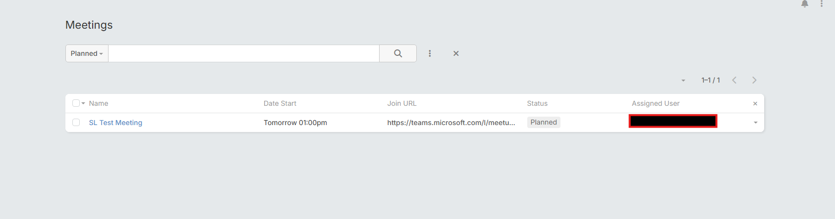Sort by the Date Start column header
Screen dimensions: 835x219
[280, 103]
